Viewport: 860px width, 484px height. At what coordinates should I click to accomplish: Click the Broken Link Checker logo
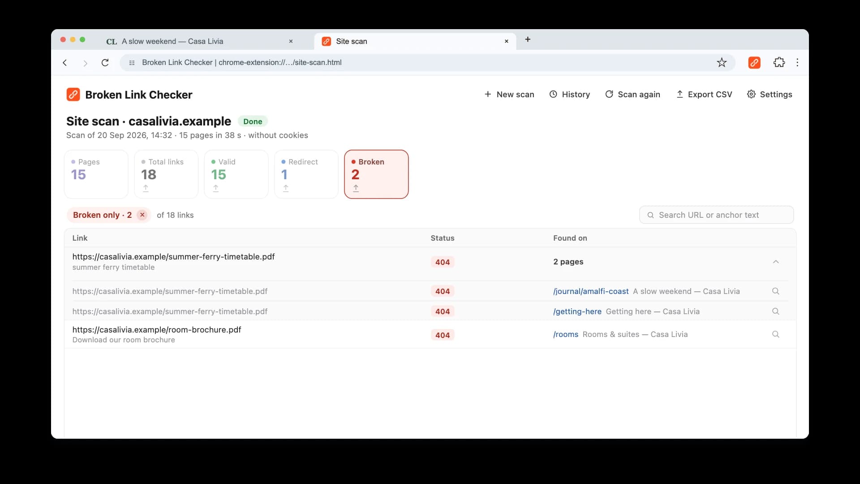[73, 95]
